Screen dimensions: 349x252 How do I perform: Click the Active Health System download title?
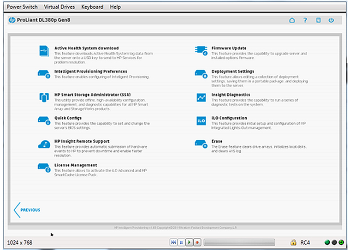[86, 48]
